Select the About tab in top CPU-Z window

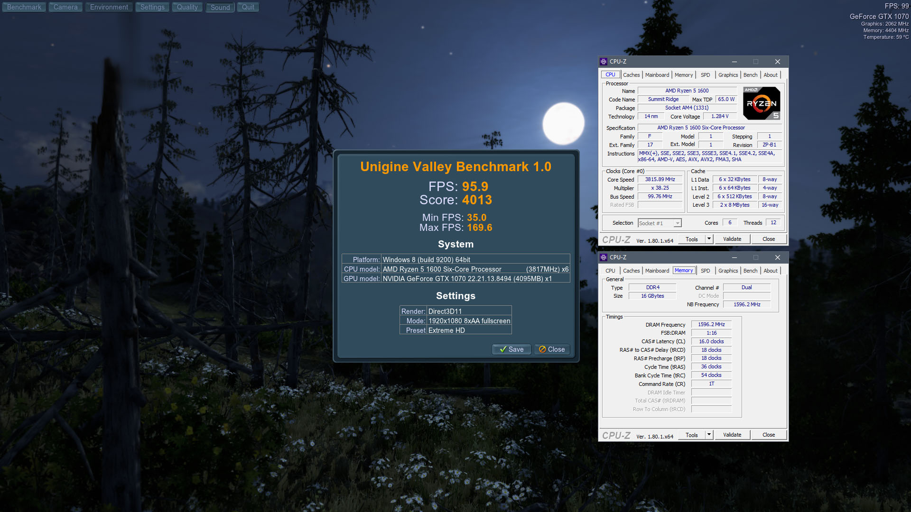click(771, 75)
